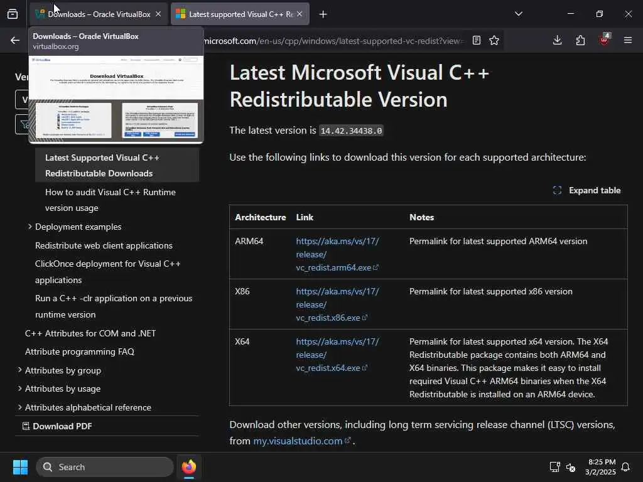Download the vc_redist.arm64.exe link

(x=337, y=254)
